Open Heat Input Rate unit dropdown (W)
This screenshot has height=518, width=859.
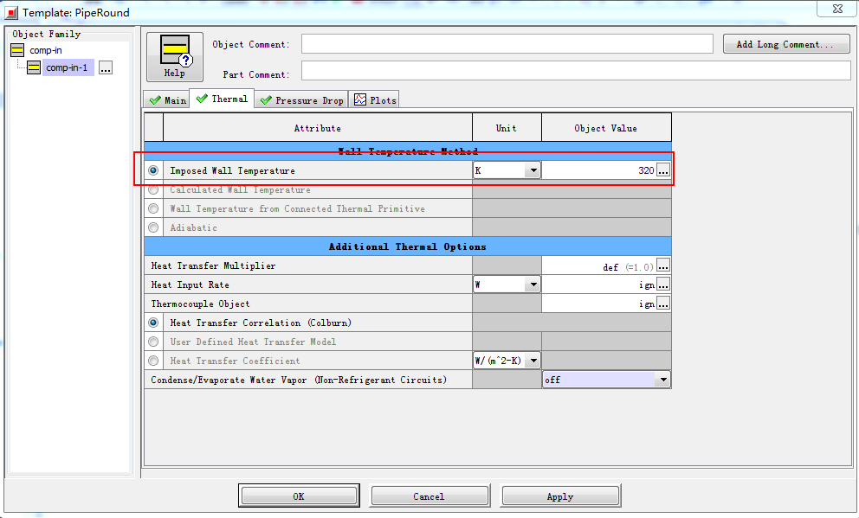(x=533, y=285)
